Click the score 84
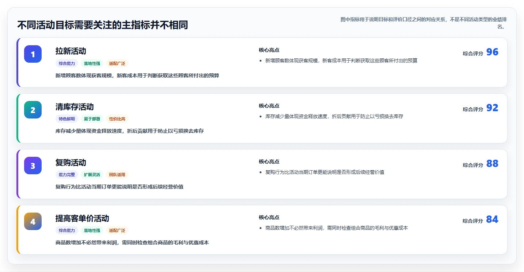Image resolution: width=524 pixels, height=272 pixels. (x=492, y=219)
